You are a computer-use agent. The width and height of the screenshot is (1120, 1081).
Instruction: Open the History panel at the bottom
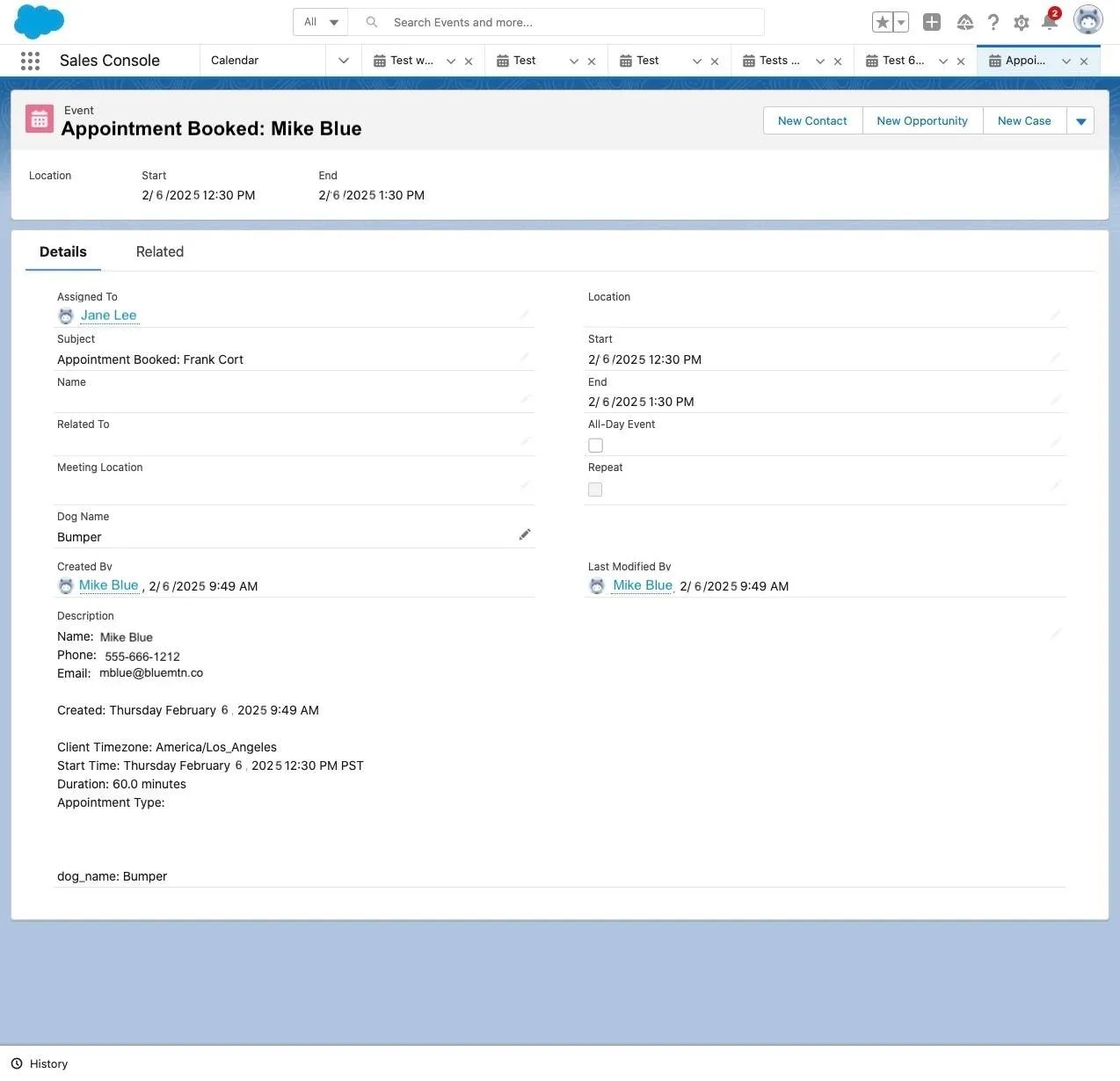tap(40, 1063)
